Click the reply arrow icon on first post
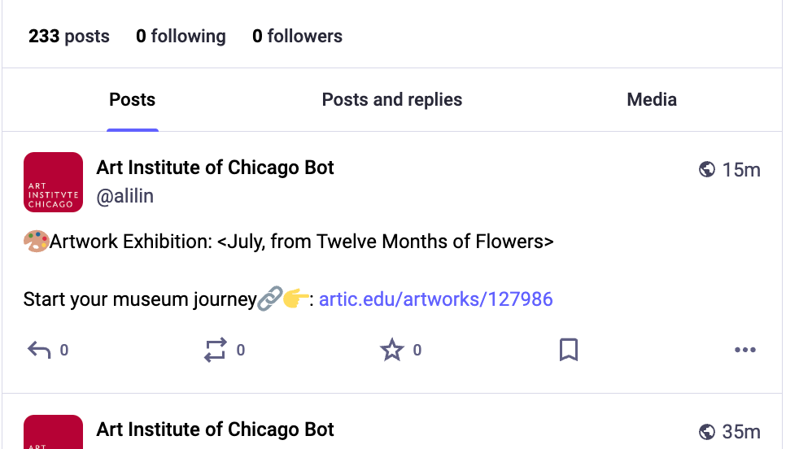Viewport: 799px width, 449px height. (39, 350)
